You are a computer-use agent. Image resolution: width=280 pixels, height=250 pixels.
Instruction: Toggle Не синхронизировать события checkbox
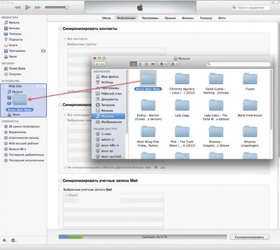65,167
